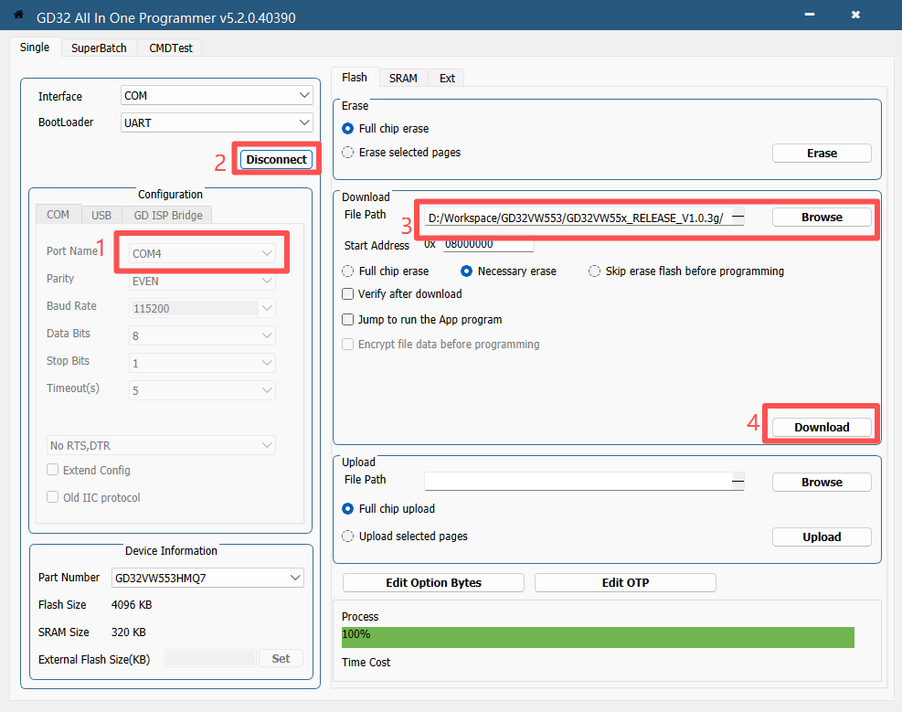The height and width of the screenshot is (712, 902).
Task: Minimize the GD32 programmer window
Action: 810,15
